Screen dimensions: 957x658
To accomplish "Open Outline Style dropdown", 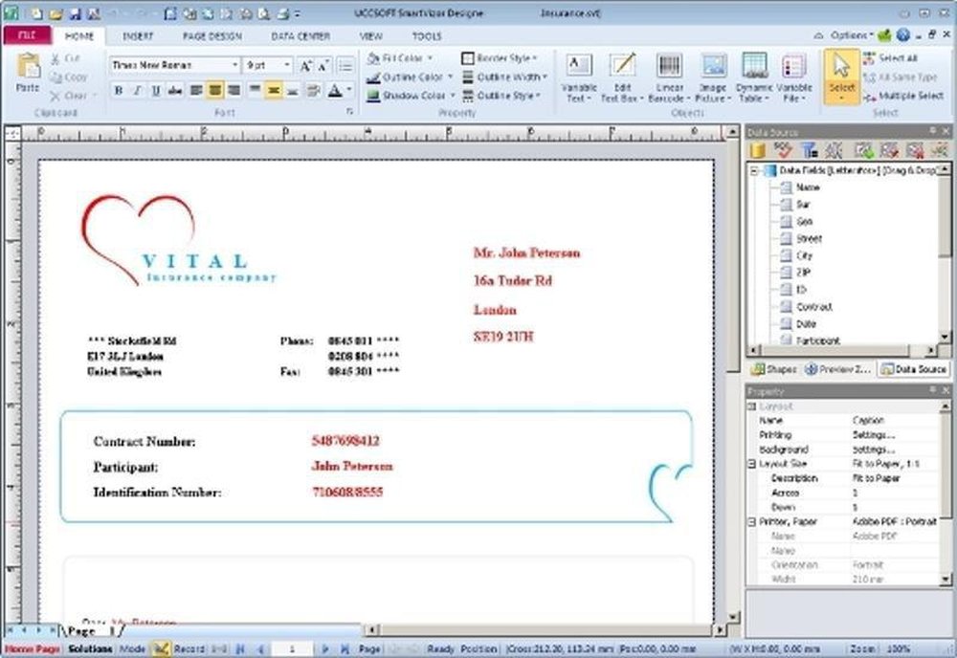I will (x=501, y=96).
